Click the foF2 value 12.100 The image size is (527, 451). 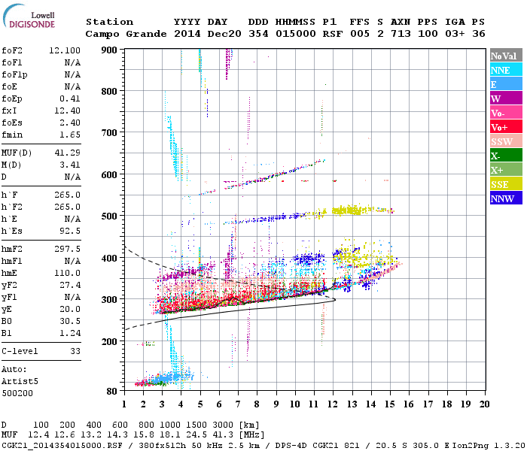point(65,50)
